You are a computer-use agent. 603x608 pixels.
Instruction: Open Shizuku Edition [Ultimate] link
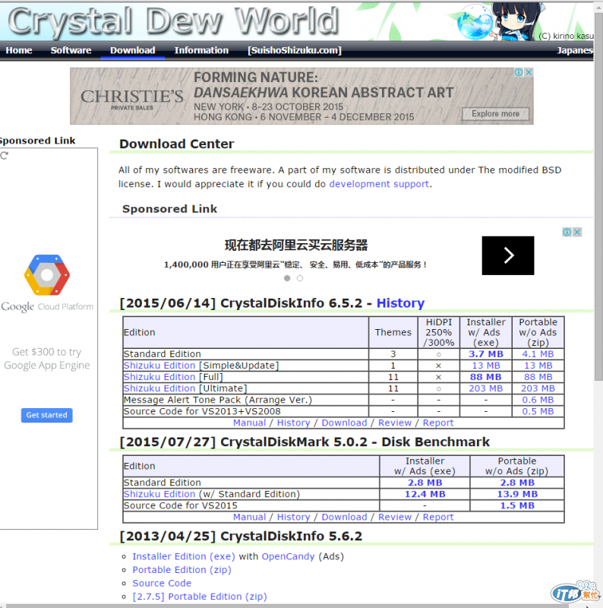(159, 388)
